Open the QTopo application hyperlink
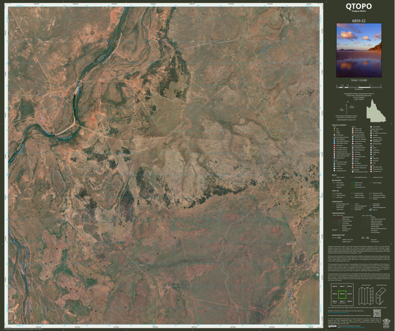The image size is (395, 331). 338,312
